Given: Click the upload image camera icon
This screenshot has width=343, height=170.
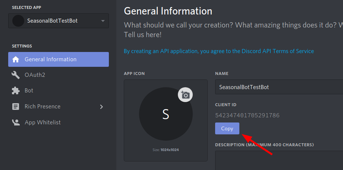Looking at the screenshot, I should pos(185,95).
